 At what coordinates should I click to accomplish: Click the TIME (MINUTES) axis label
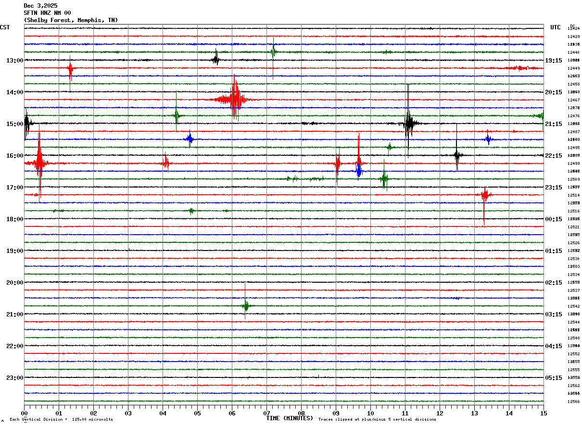pos(290,418)
